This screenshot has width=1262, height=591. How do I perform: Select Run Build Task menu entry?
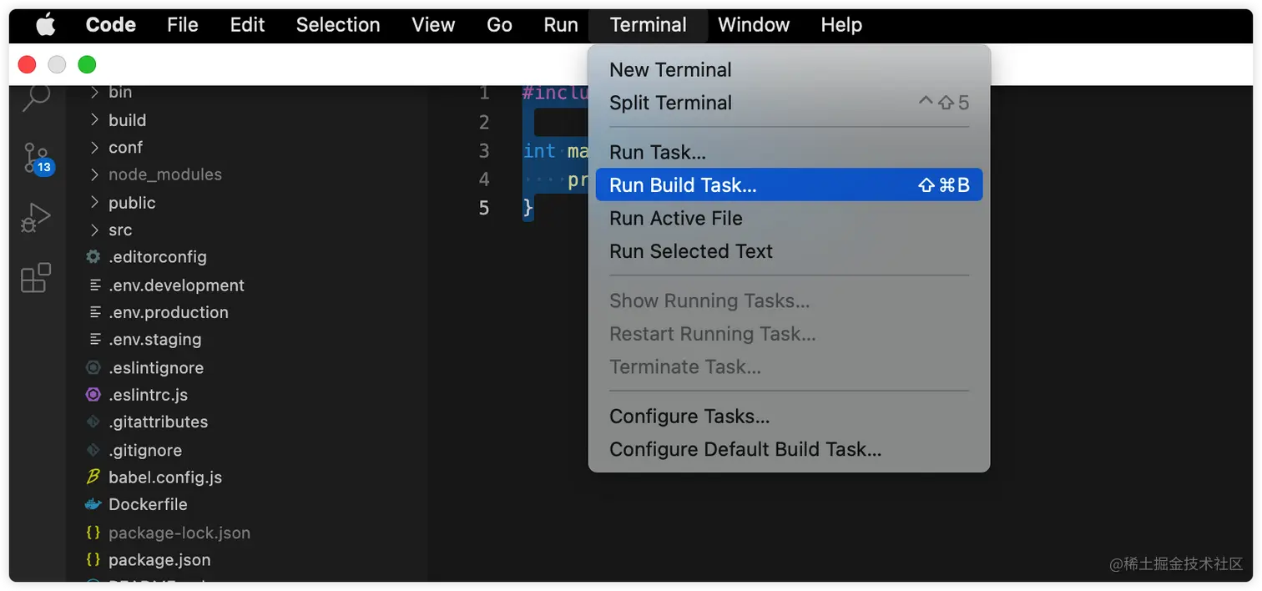pos(789,184)
